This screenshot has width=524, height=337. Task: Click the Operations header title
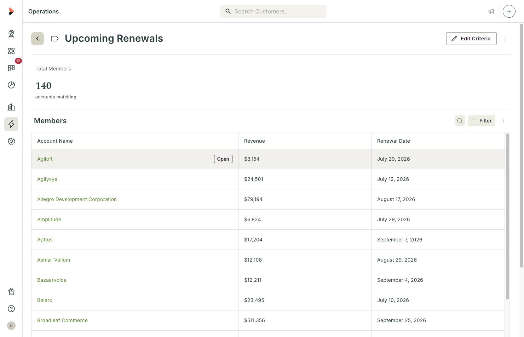[44, 11]
